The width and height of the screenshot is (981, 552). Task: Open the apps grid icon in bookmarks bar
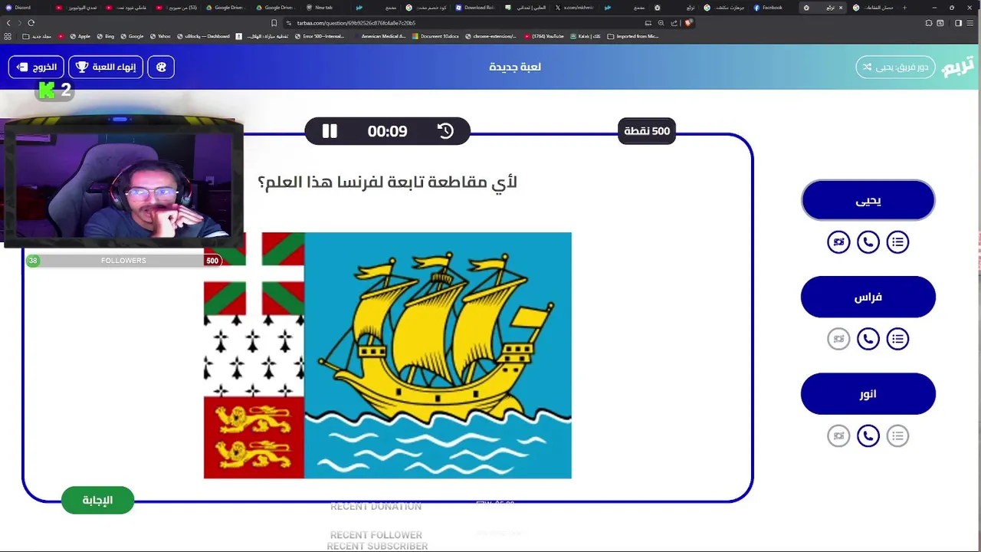pos(8,36)
